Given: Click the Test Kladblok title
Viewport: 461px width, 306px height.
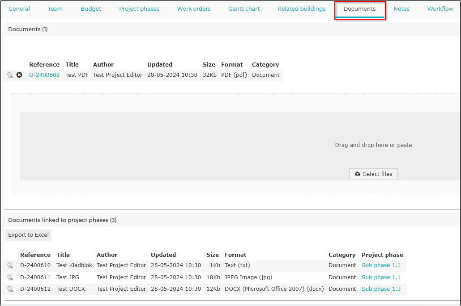Looking at the screenshot, I should click(74, 265).
